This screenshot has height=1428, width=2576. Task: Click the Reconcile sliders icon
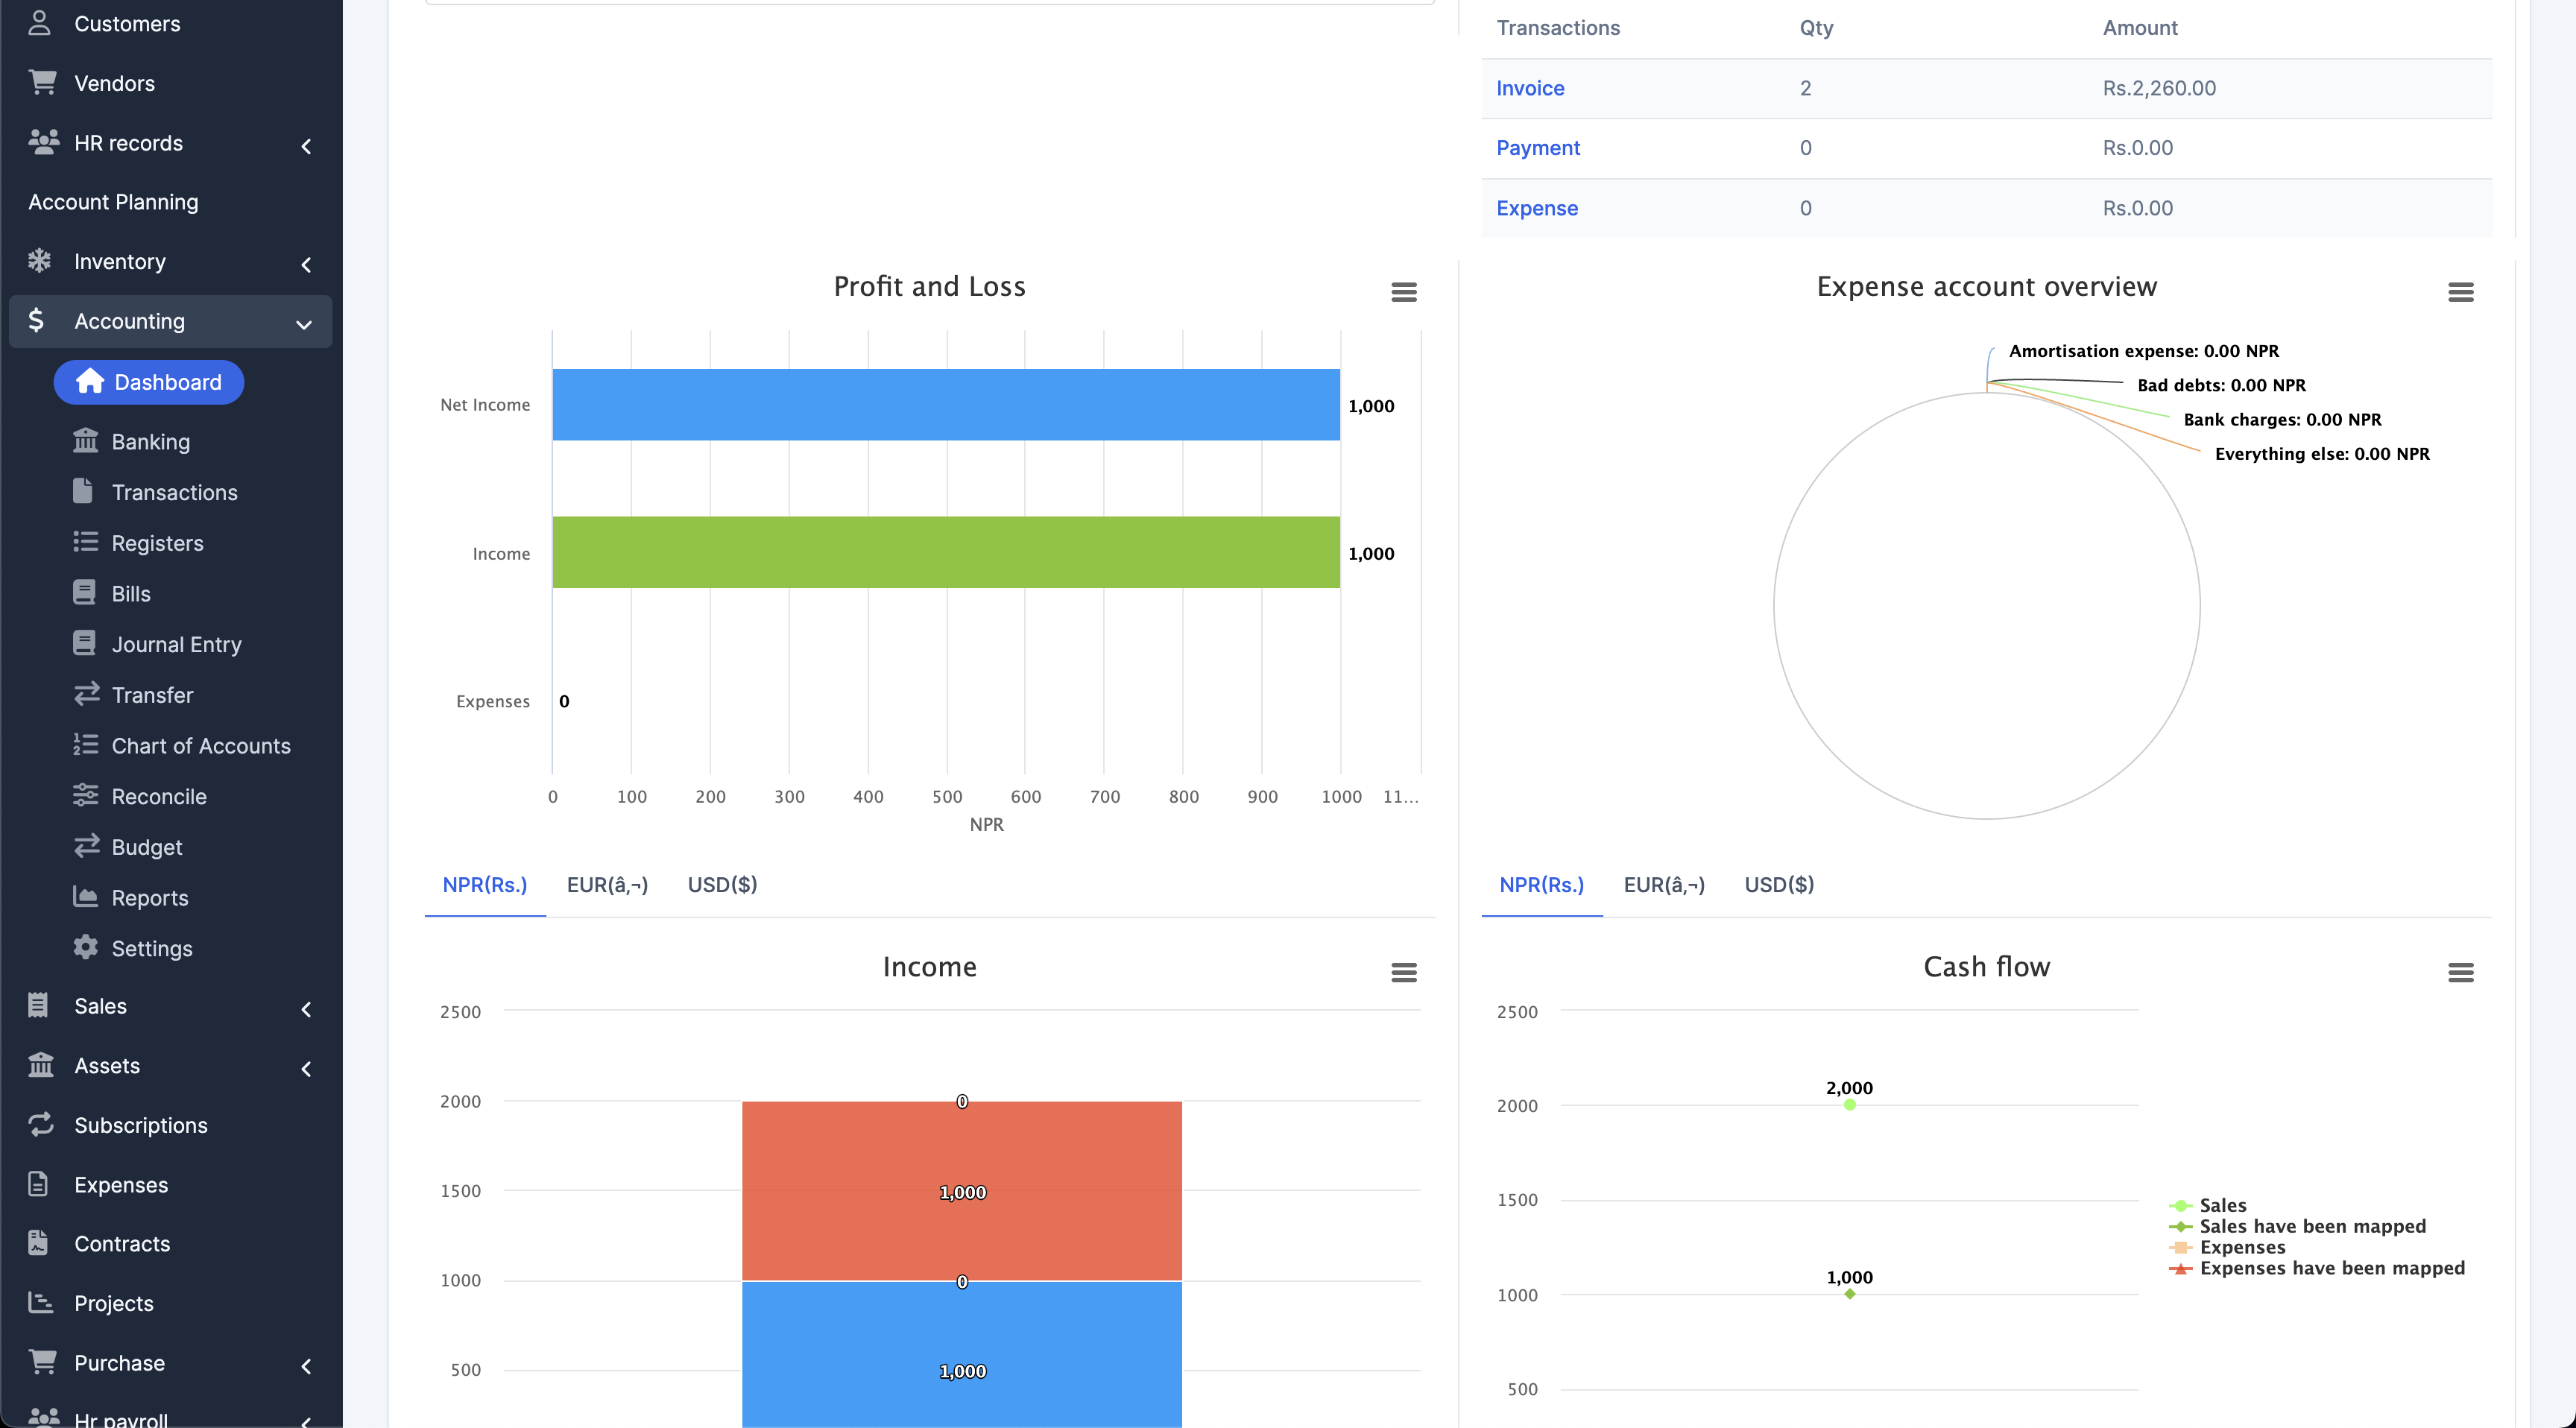click(x=86, y=796)
